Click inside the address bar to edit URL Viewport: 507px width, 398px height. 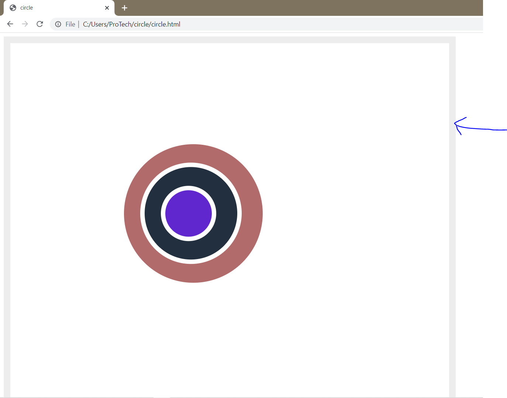coord(258,24)
